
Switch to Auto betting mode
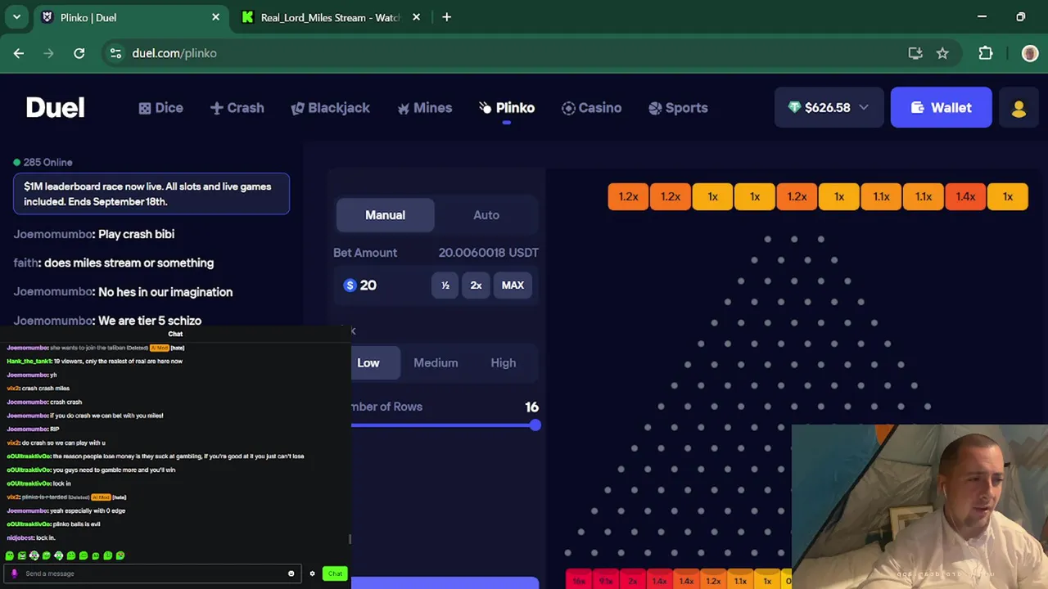[x=486, y=215]
